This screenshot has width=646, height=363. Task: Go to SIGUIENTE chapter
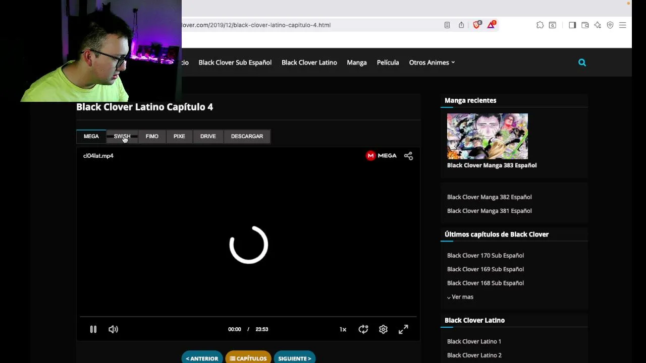pyautogui.click(x=295, y=358)
